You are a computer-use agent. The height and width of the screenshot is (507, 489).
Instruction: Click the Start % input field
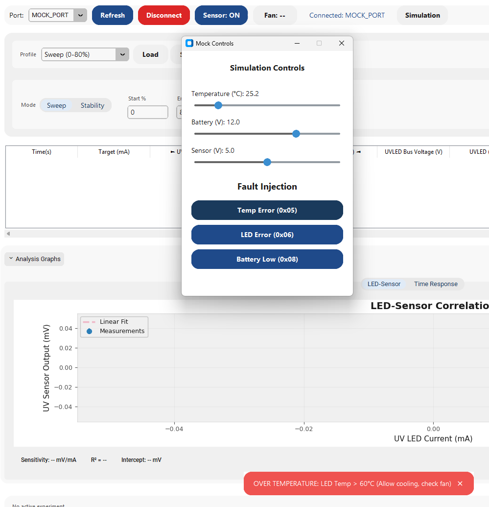click(x=148, y=112)
